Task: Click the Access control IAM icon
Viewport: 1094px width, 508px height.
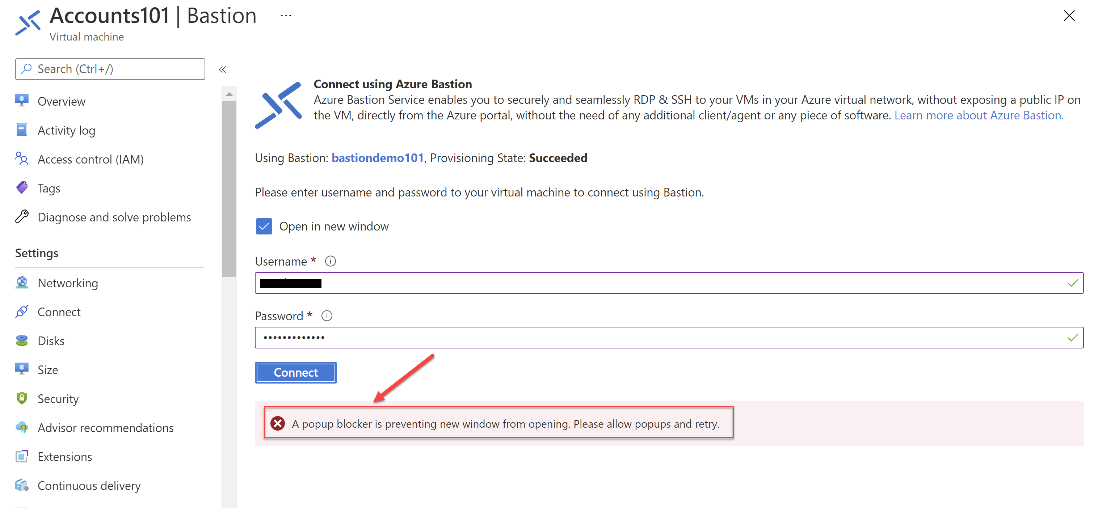Action: pos(23,158)
